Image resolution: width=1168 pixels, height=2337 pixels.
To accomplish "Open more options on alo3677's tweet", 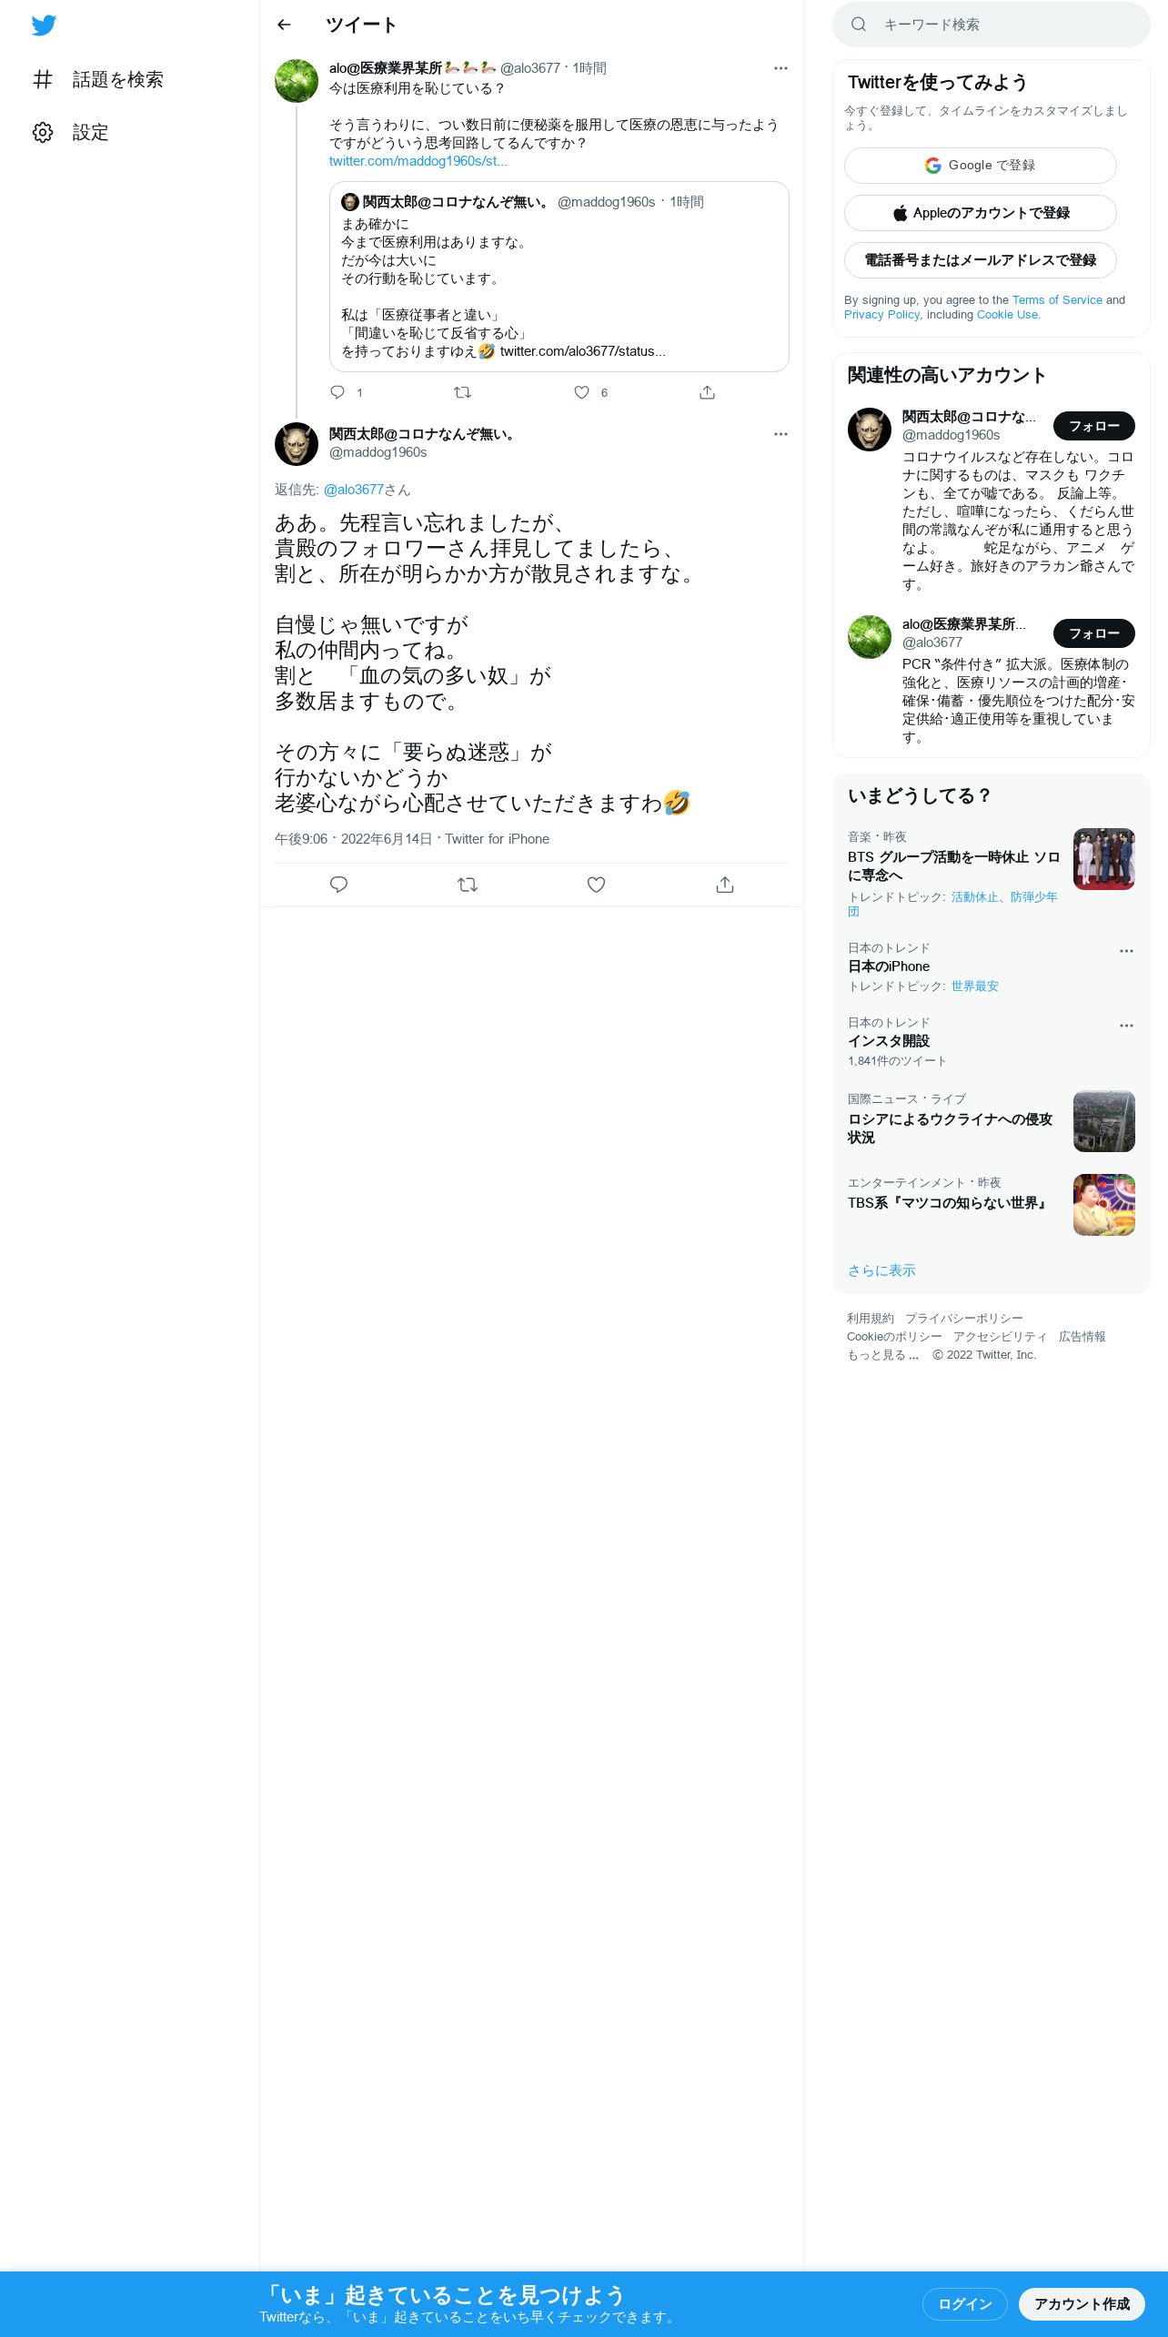I will coord(780,68).
